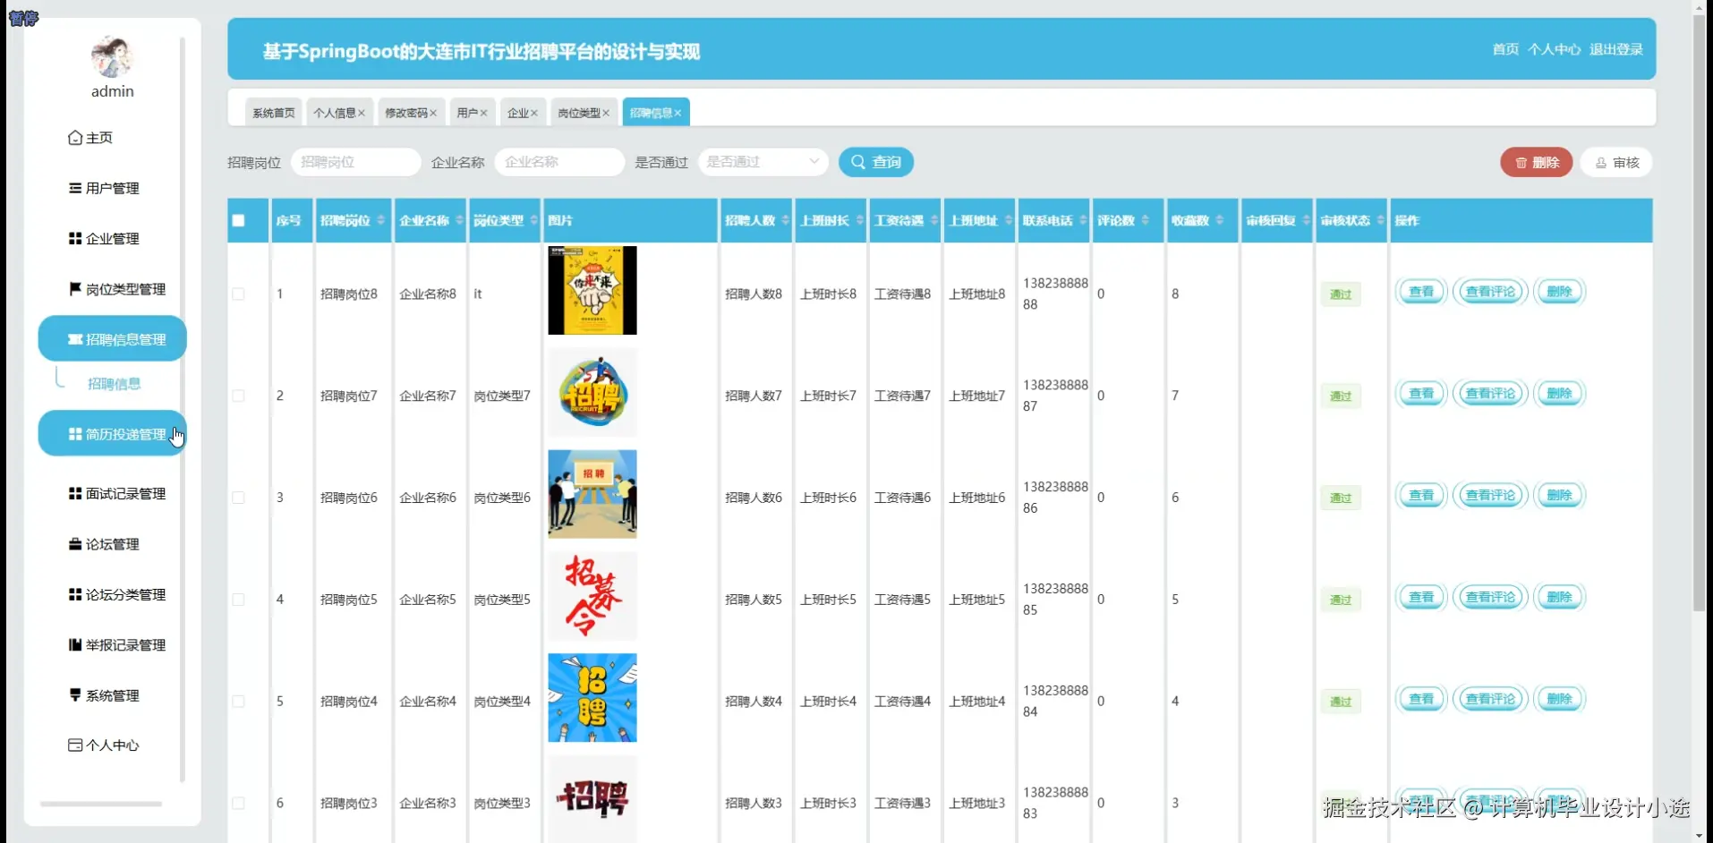
Task: Click 查看评论 for 招聘岗位7
Action: tap(1490, 394)
